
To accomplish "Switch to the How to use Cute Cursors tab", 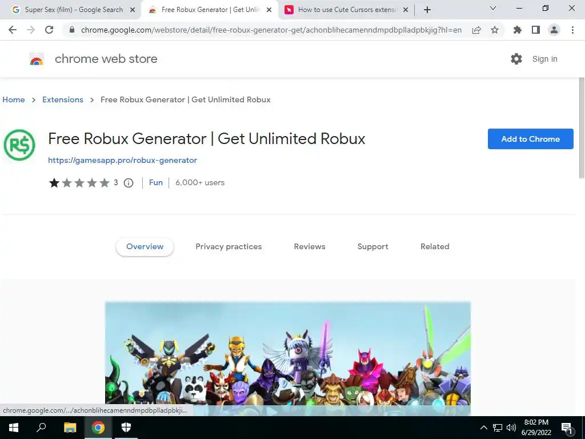I will (x=347, y=10).
